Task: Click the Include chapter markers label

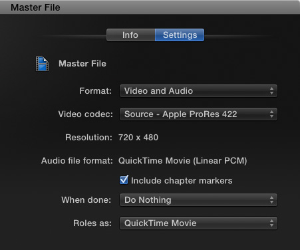Action: (182, 181)
